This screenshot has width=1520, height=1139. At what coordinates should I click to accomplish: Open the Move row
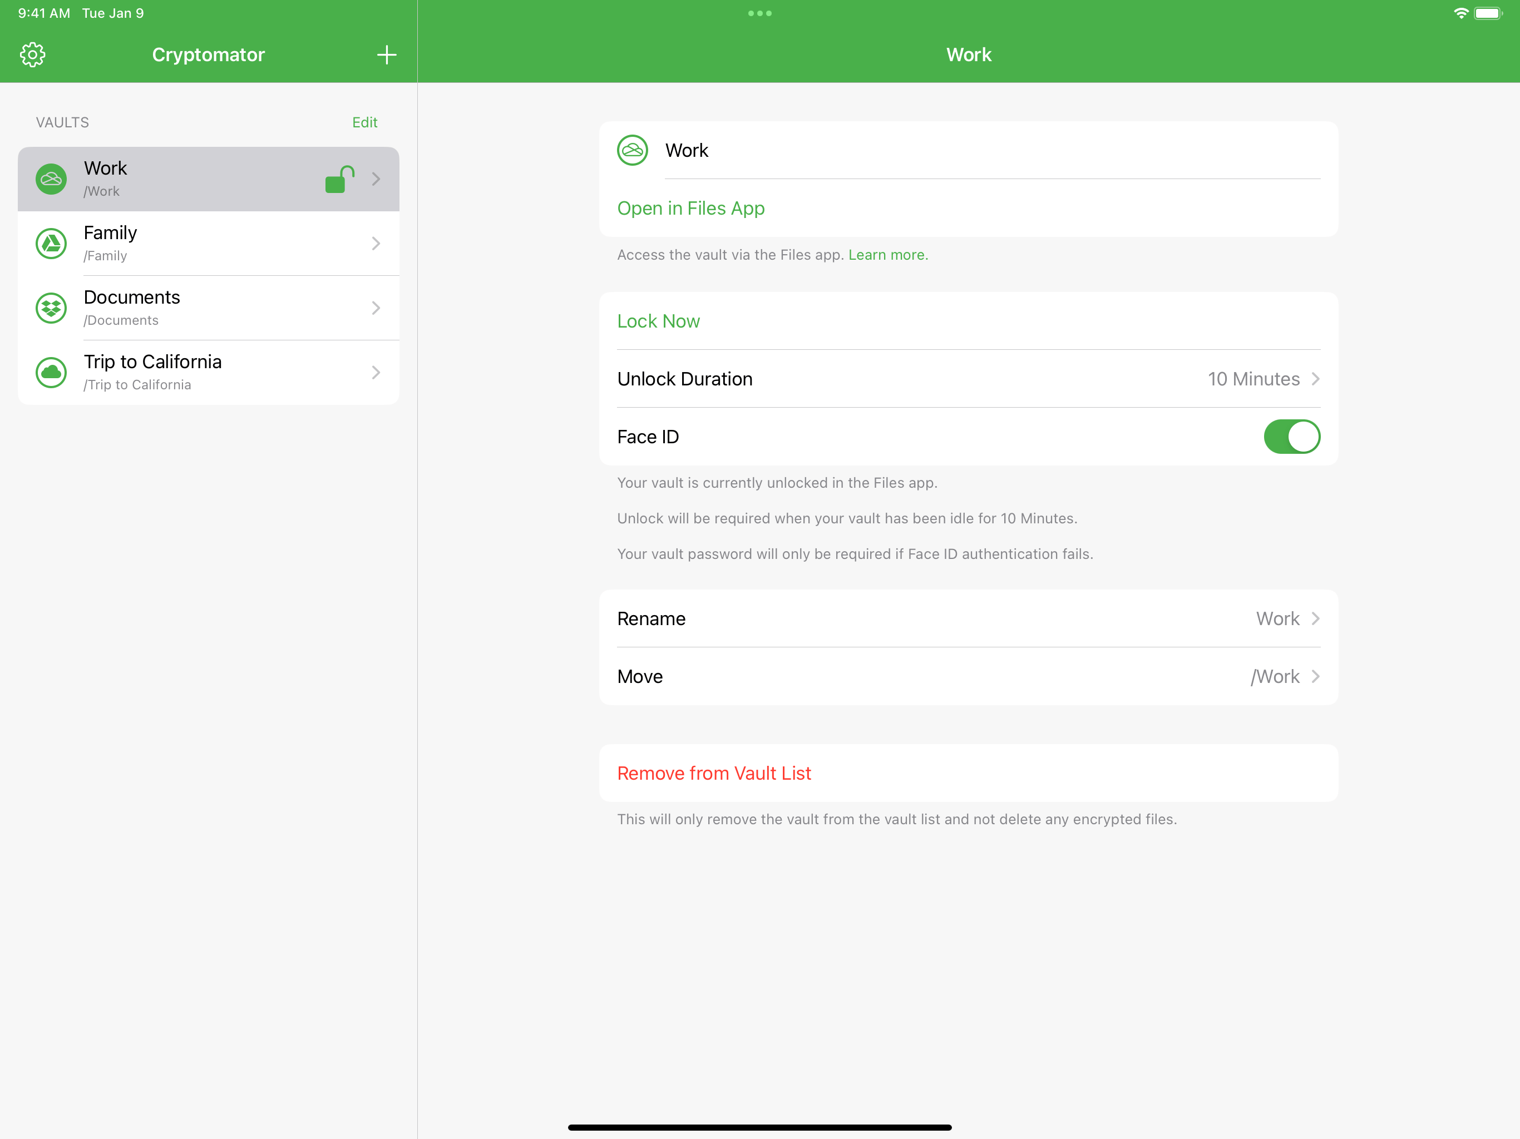[x=968, y=677]
